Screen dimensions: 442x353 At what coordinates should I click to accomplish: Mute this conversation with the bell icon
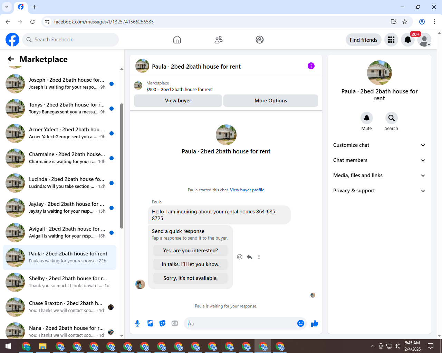click(367, 118)
